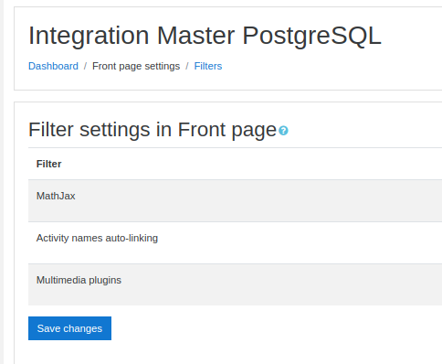The height and width of the screenshot is (364, 442).
Task: Select the Activity names auto-linking label
Action: [x=97, y=238]
